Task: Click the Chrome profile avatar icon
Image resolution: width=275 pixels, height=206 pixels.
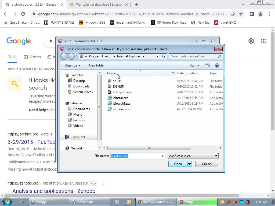Action: (260, 14)
